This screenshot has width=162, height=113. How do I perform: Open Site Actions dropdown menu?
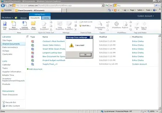[7, 18]
